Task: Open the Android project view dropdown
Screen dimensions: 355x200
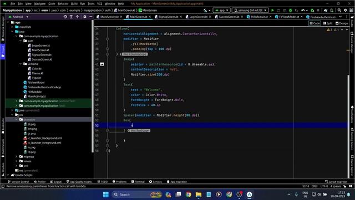Action: click(18, 17)
